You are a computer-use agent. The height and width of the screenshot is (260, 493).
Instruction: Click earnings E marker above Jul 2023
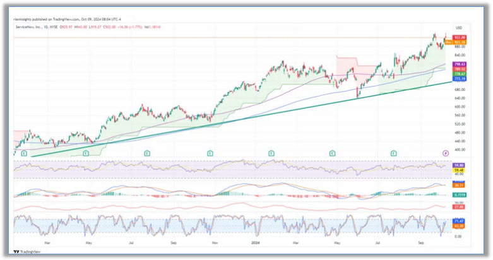(x=147, y=153)
